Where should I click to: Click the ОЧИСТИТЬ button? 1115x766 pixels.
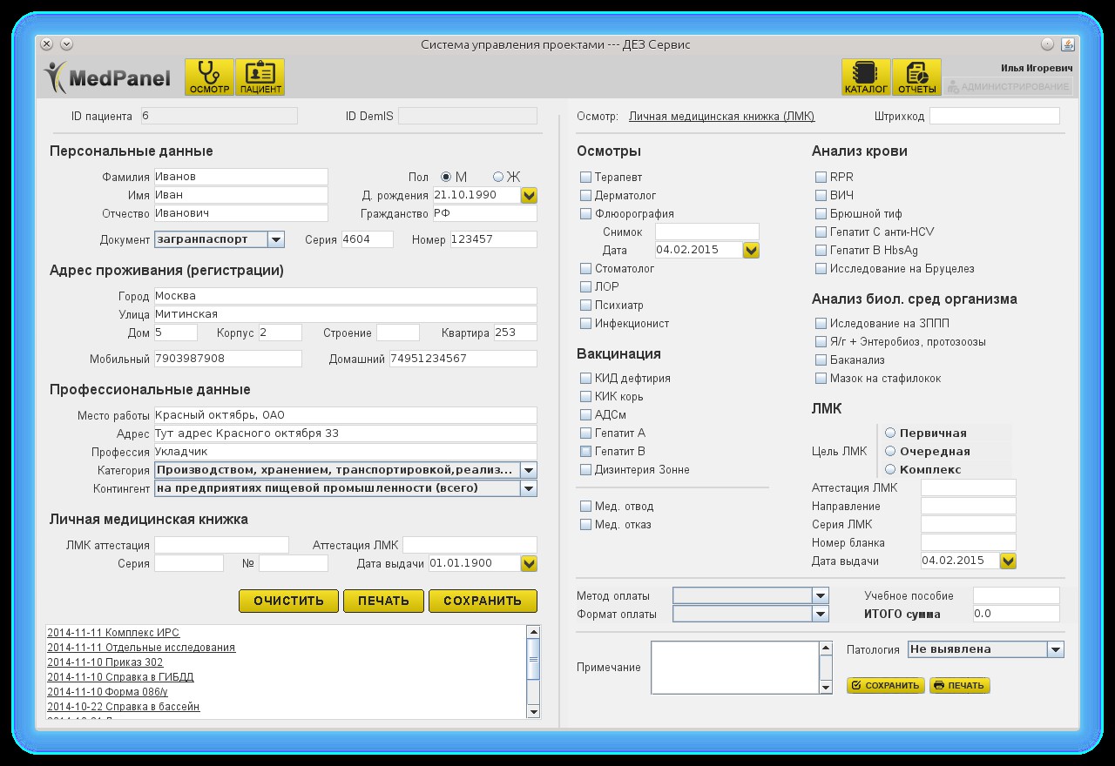click(x=288, y=601)
